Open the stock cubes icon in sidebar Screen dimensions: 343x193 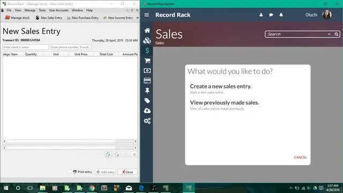147,41
